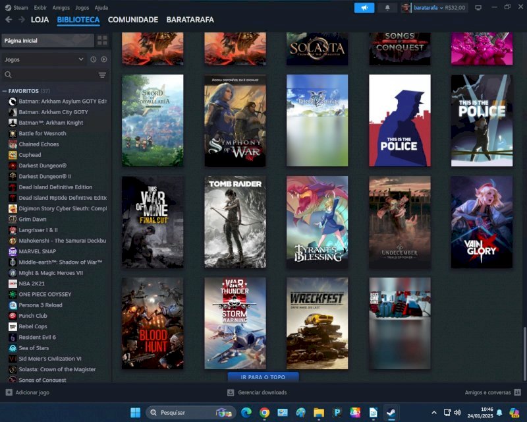Image resolution: width=527 pixels, height=422 pixels.
Task: Click the Big Picture mode monitor icon
Action: pyautogui.click(x=478, y=7)
